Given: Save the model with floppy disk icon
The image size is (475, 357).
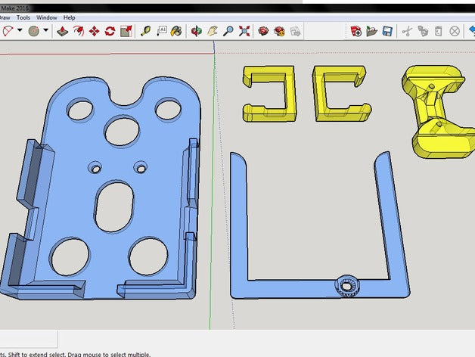Looking at the screenshot, I should [x=387, y=31].
